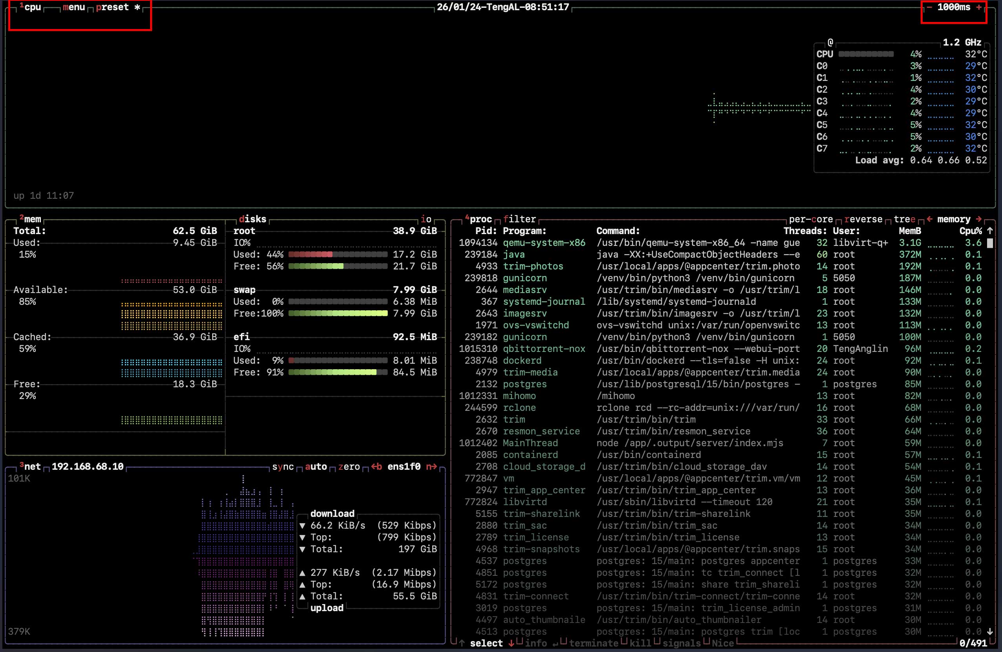Image resolution: width=1002 pixels, height=652 pixels.
Task: Toggle reverse sorting of processes
Action: pos(863,219)
